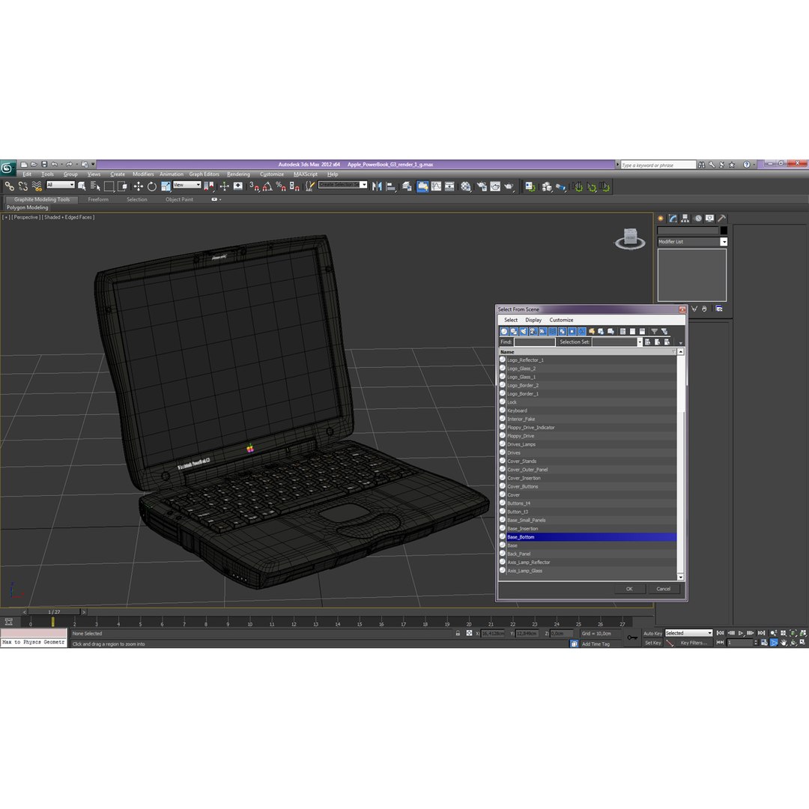
Task: Open Curve Editor from toolbar
Action: pos(437,187)
